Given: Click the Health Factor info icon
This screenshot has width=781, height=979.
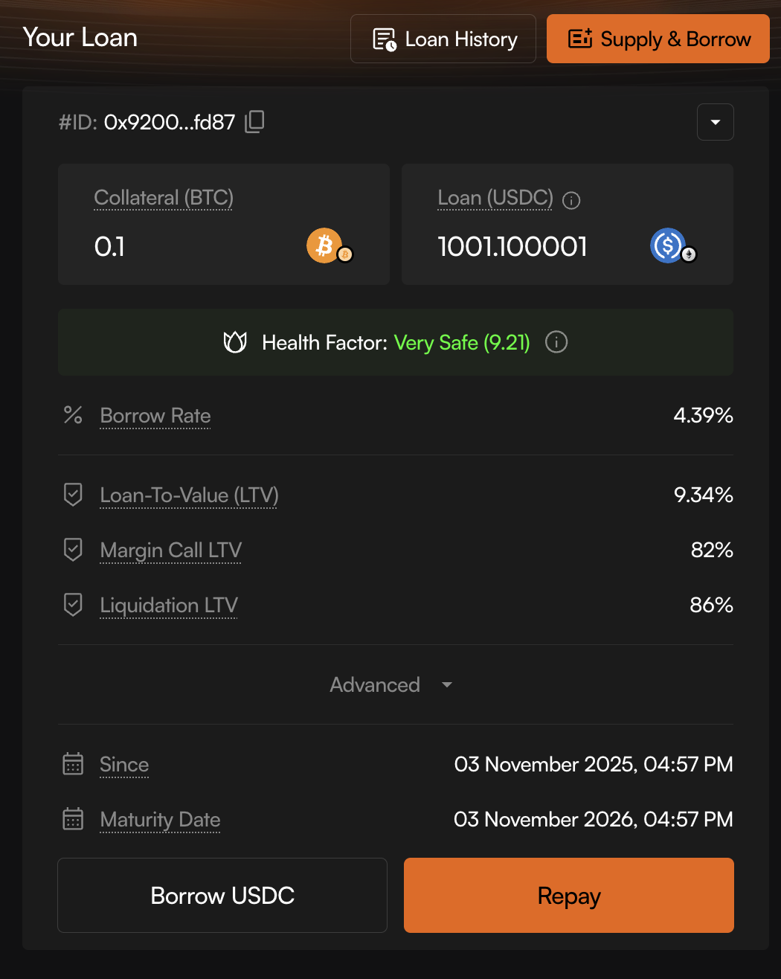Looking at the screenshot, I should click(556, 342).
